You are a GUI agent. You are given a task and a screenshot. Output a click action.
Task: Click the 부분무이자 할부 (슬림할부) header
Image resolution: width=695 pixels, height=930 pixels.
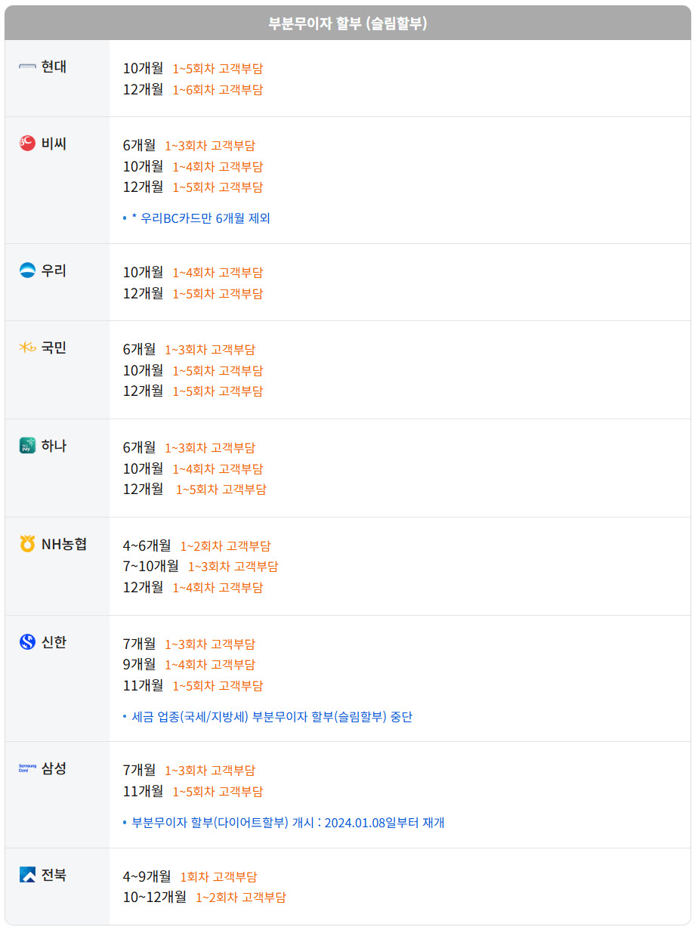point(347,23)
